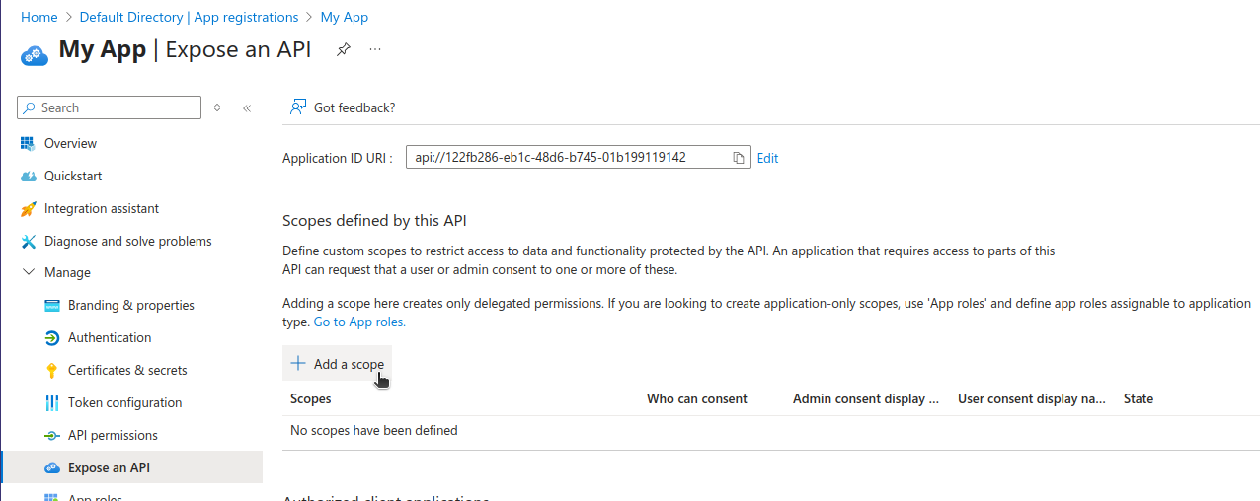Screen dimensions: 1260x501
Task: Sort by Scopes column header
Action: tap(311, 398)
